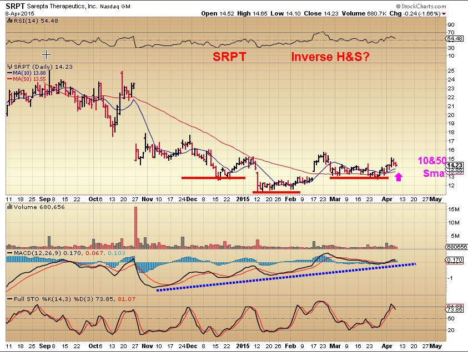
Task: Click 2015 on the price chart date axis
Action: pyautogui.click(x=243, y=199)
